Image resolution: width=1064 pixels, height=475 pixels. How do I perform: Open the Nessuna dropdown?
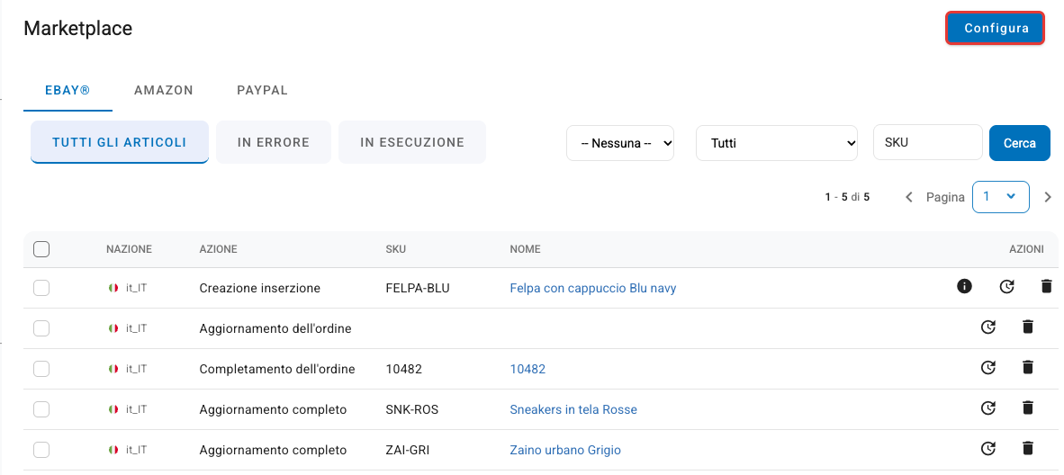click(620, 143)
